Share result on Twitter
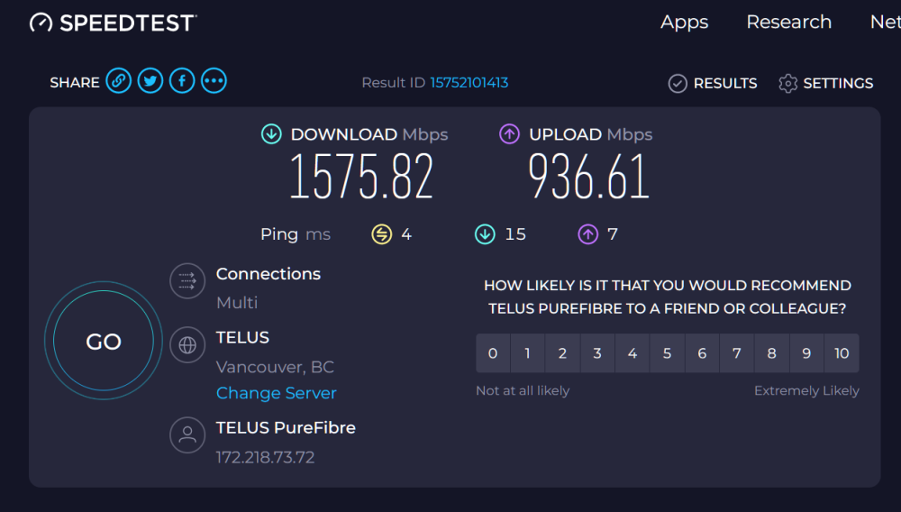901x512 pixels. coord(150,81)
